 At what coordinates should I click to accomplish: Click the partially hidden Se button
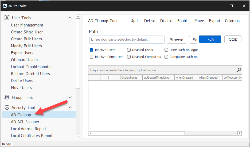tap(193, 40)
